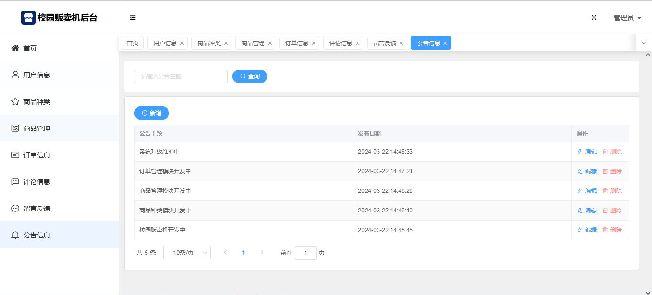The height and width of the screenshot is (295, 652).
Task: Switch to the 订单信息 tab
Action: [x=296, y=43]
